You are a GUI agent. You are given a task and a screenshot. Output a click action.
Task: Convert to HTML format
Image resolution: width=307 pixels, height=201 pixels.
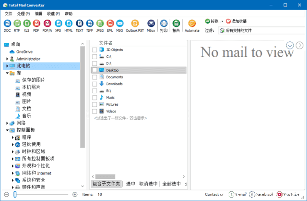tap(69, 25)
